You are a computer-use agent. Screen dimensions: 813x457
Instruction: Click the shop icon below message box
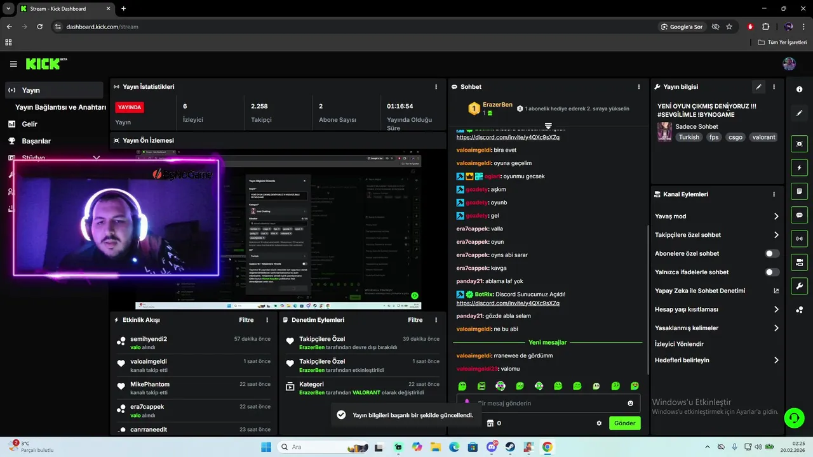490,423
